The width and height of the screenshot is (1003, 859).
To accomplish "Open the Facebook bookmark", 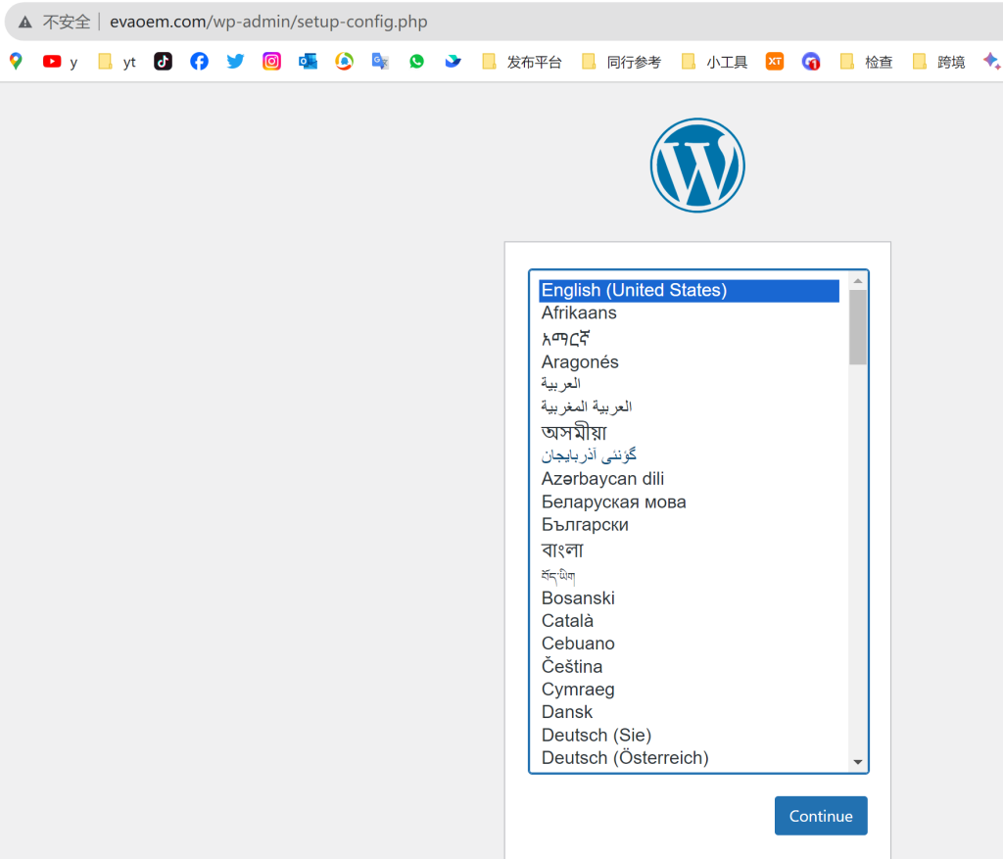I will tap(199, 62).
